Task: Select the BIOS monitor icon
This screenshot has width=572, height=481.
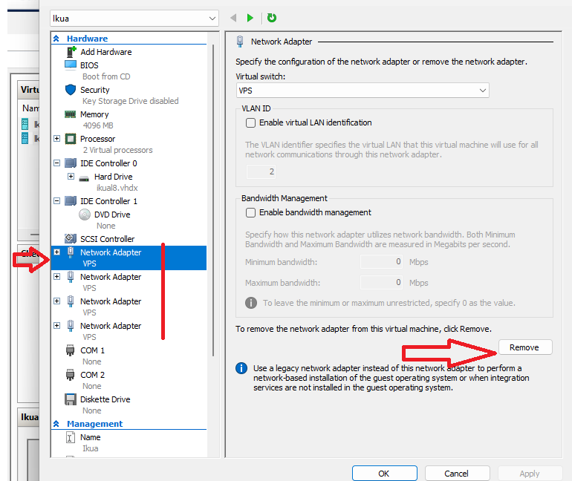Action: click(x=71, y=65)
